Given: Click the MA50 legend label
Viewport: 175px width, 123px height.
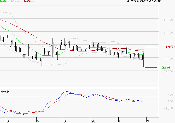Looking at the screenshot, I should 27,1.
